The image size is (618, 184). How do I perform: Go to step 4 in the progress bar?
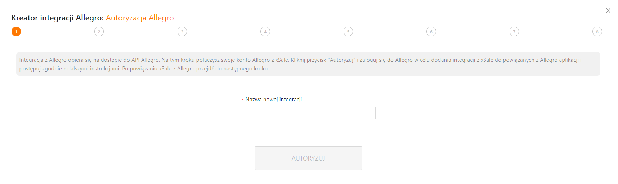265,32
